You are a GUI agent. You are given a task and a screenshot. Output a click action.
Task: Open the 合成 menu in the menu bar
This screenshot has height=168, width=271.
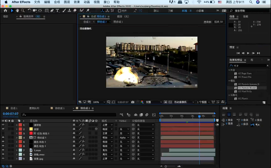tap(57, 2)
